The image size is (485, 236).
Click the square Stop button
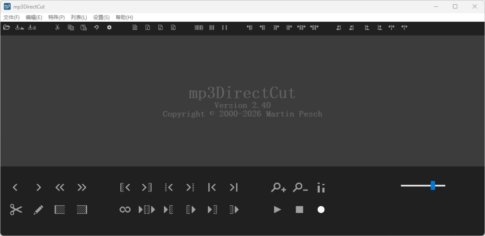(299, 210)
